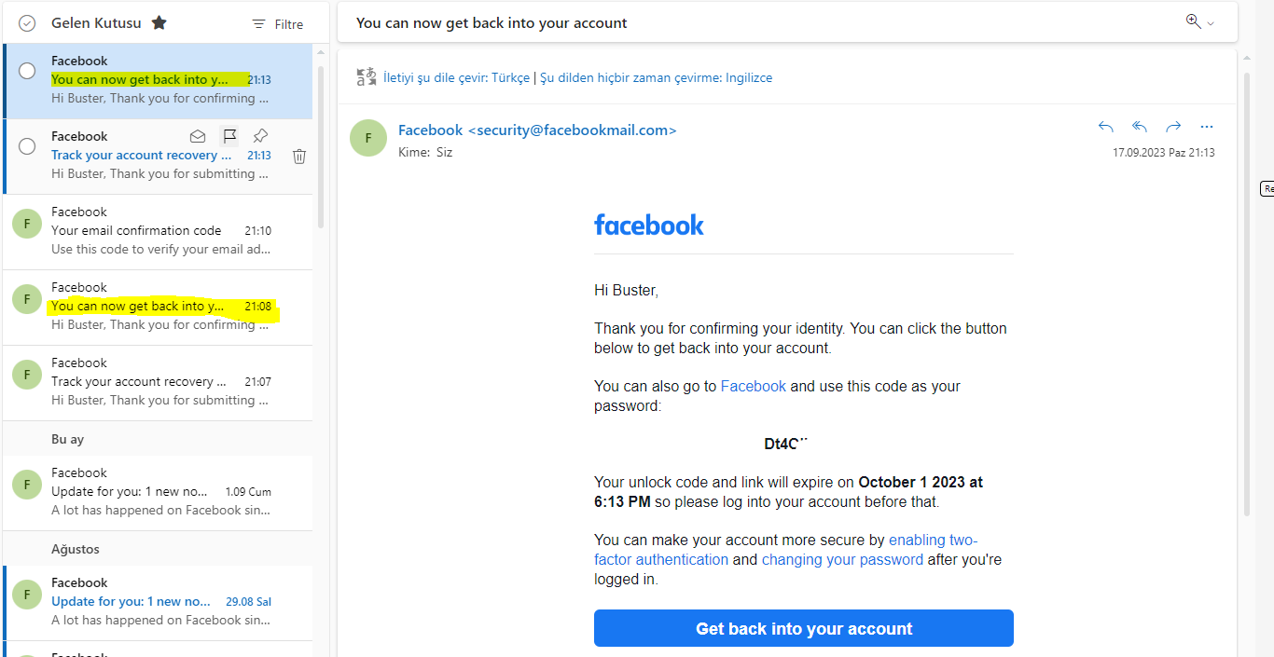Click the translate icon in the message bar
This screenshot has height=657, width=1274.
pyautogui.click(x=367, y=77)
